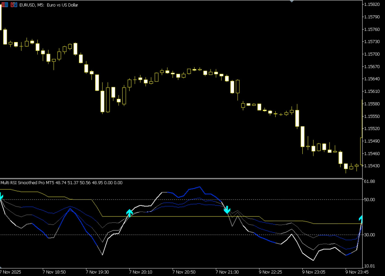This screenshot has width=385, height=276.
Task: Click the indicator value 48.95
Action: 97,183
